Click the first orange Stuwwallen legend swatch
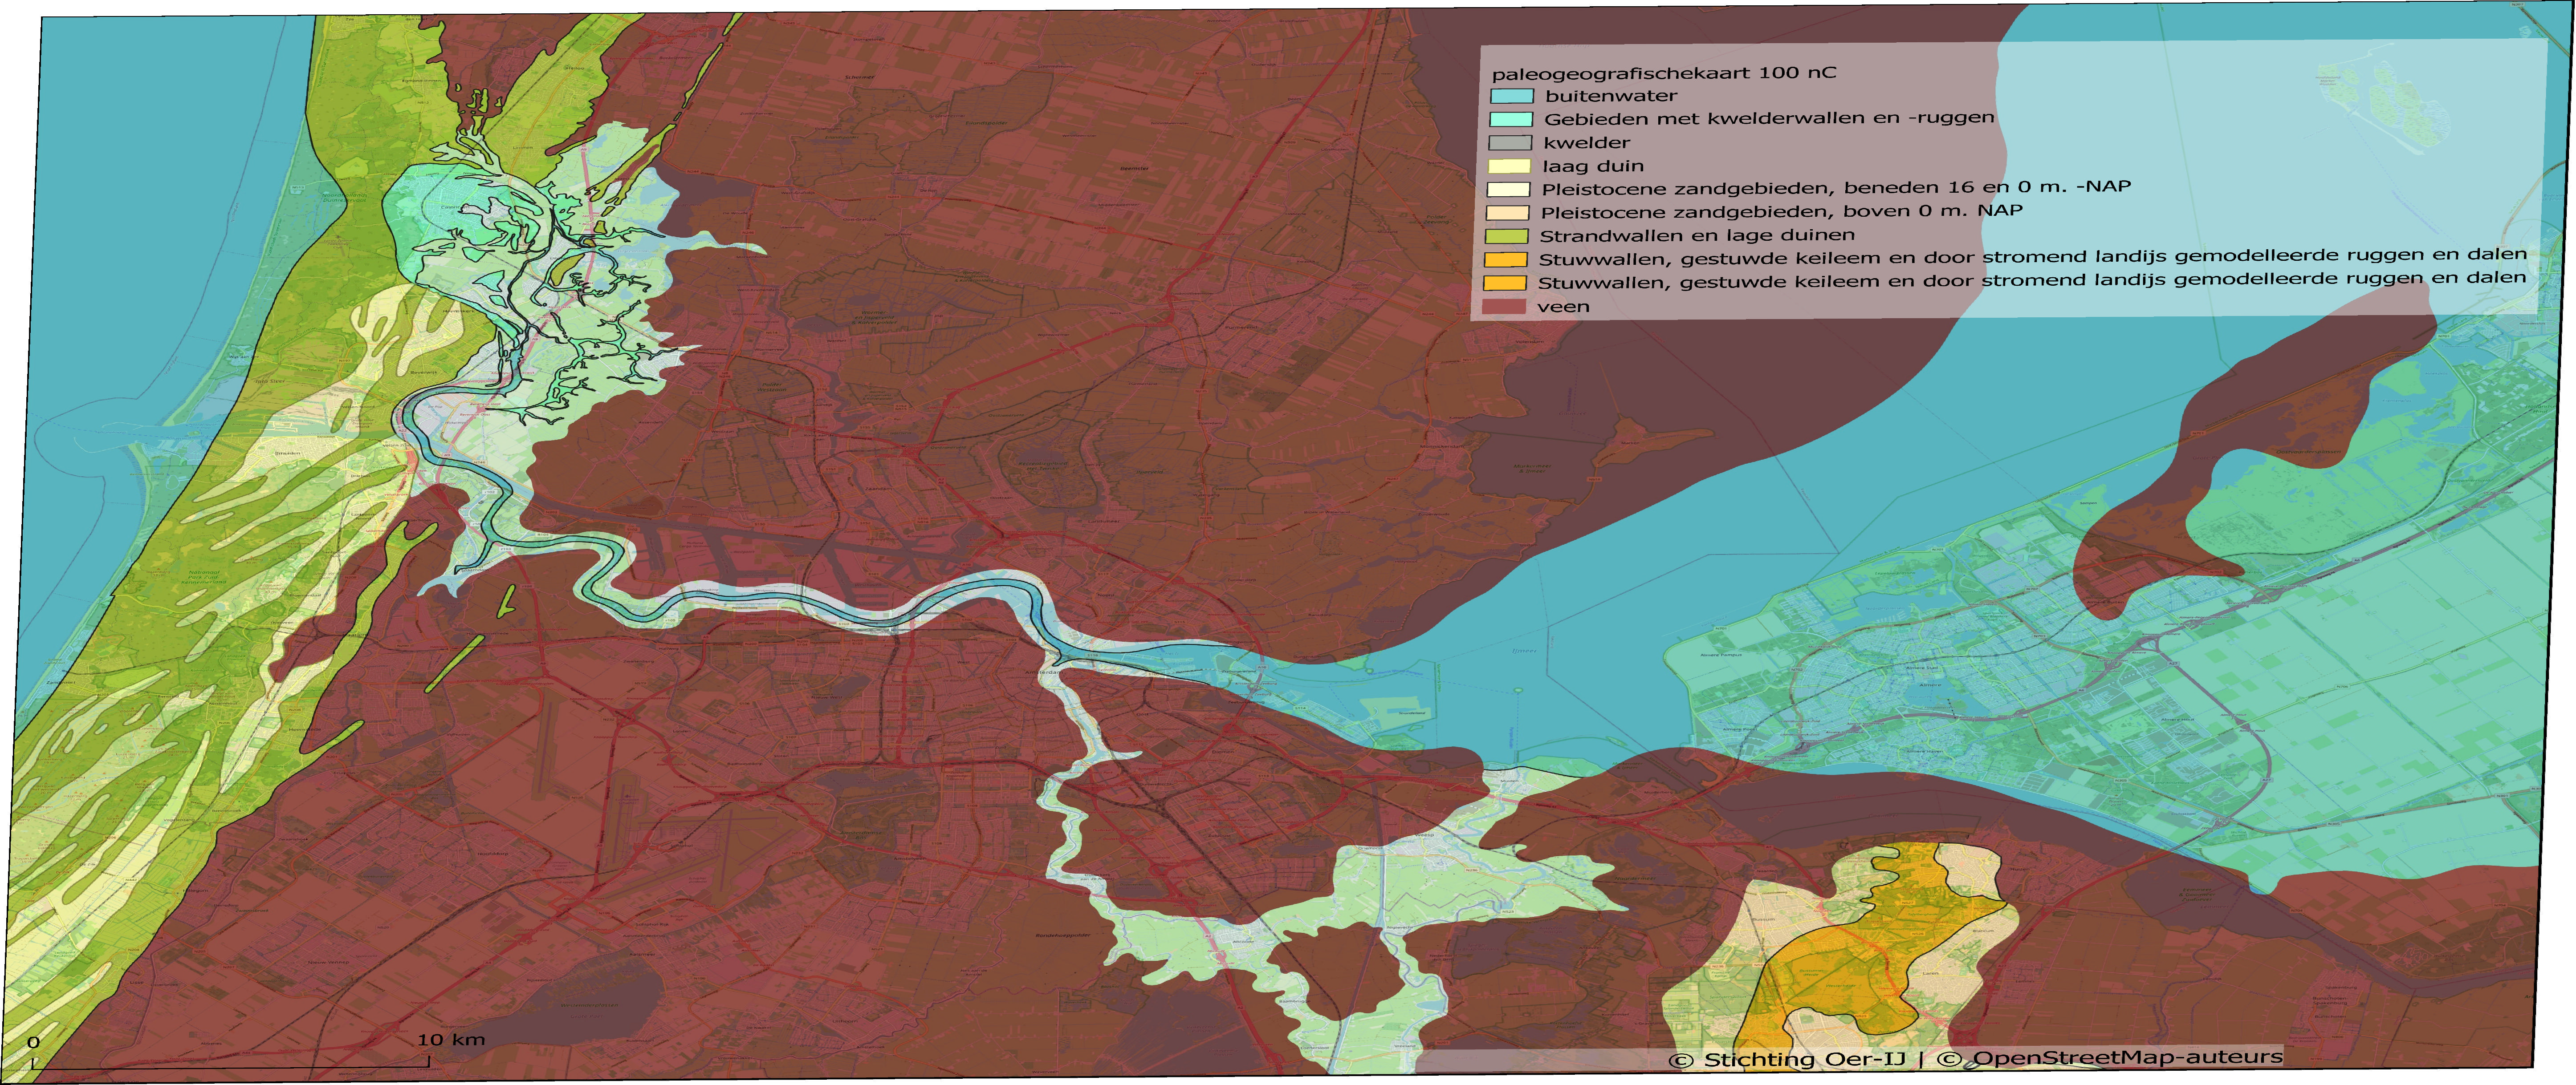 [1507, 260]
